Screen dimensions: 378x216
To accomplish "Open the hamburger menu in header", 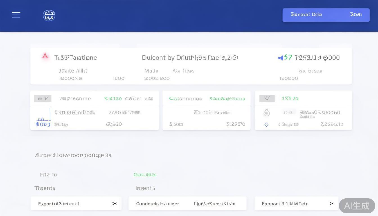I will coord(16,15).
